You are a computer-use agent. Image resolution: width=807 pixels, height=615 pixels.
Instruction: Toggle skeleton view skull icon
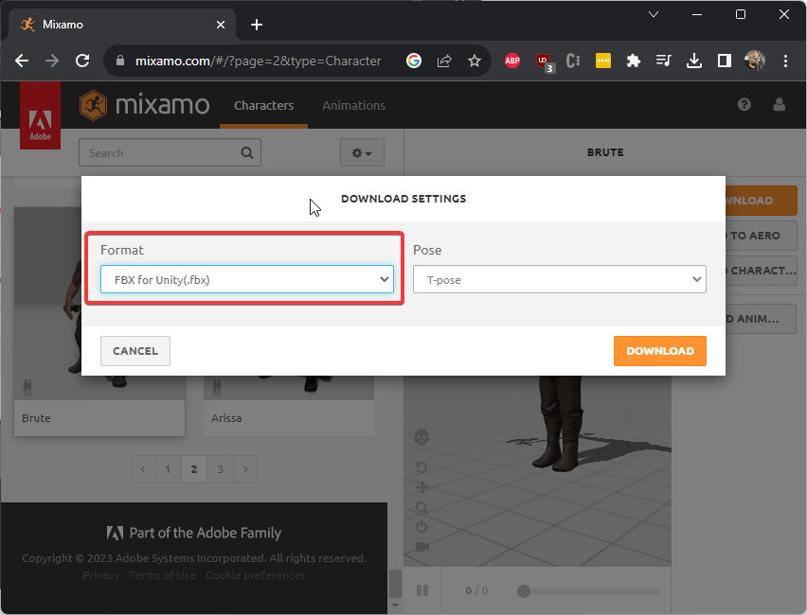421,437
